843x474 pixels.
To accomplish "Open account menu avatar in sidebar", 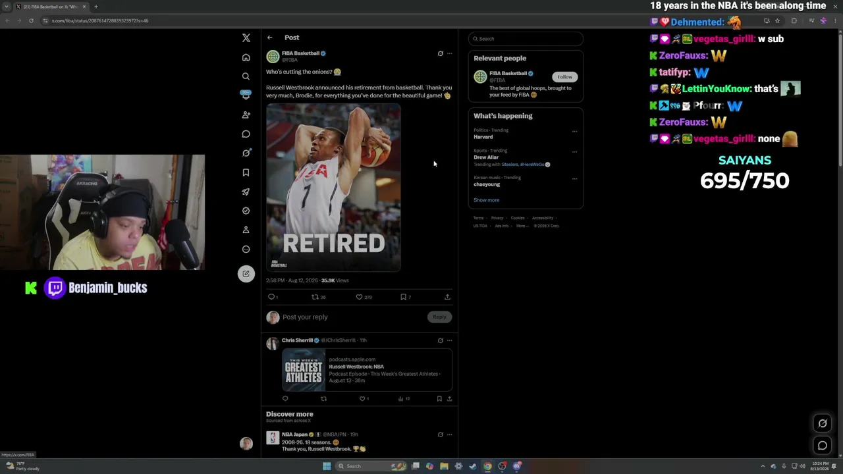I will click(x=246, y=444).
